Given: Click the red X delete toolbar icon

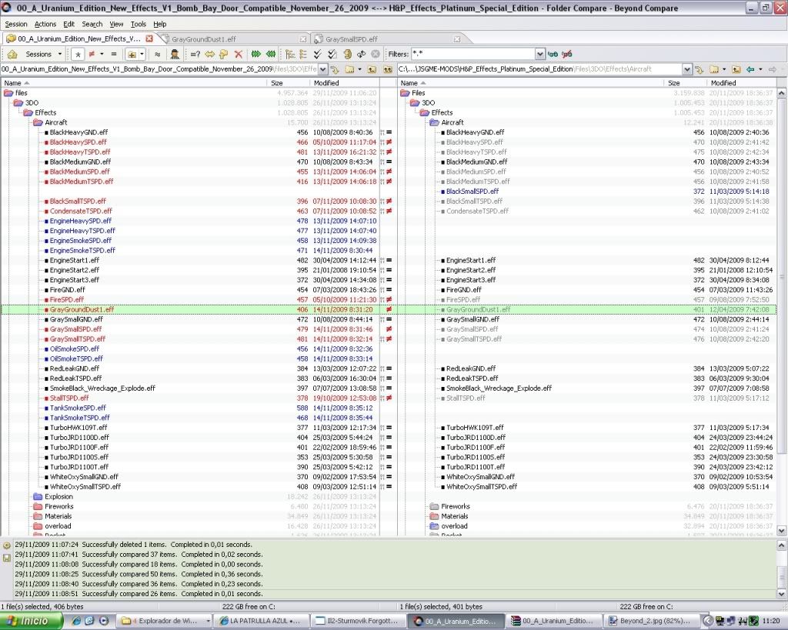Looking at the screenshot, I should [239, 55].
